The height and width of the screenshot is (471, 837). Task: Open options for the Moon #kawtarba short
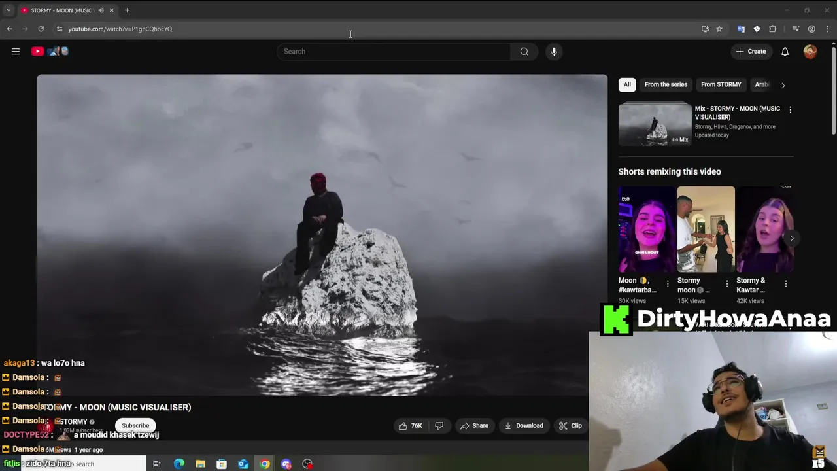tap(668, 284)
